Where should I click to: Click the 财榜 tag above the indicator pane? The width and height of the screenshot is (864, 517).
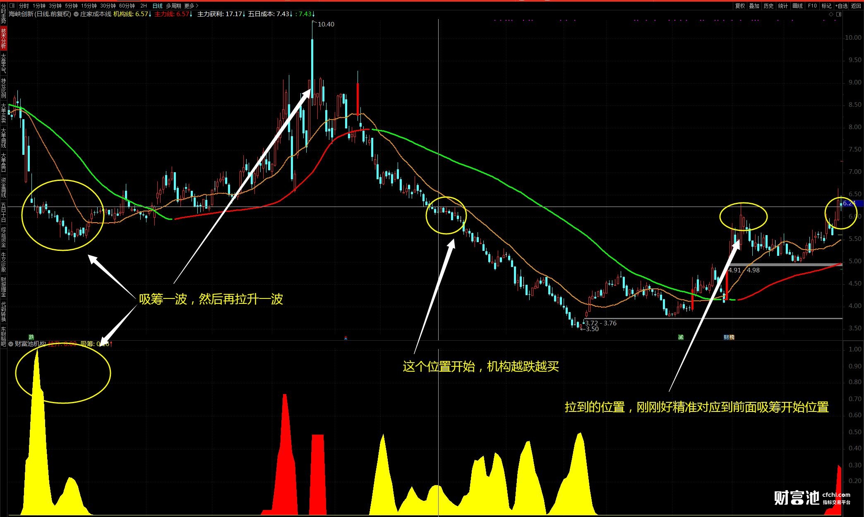point(729,337)
